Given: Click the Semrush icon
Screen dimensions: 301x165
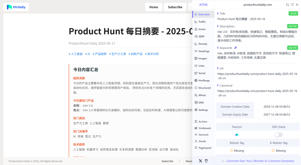Looking at the screenshot, I should (196, 135).
